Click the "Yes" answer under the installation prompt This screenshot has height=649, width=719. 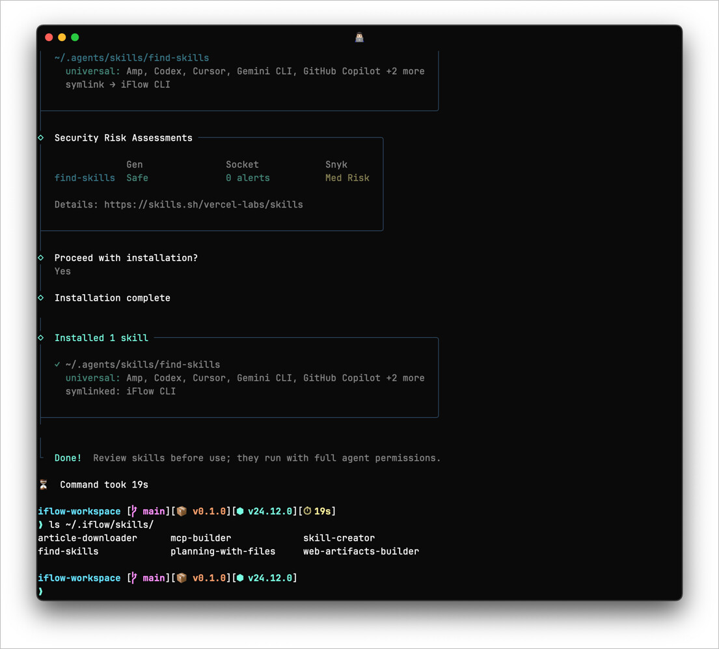pyautogui.click(x=62, y=271)
